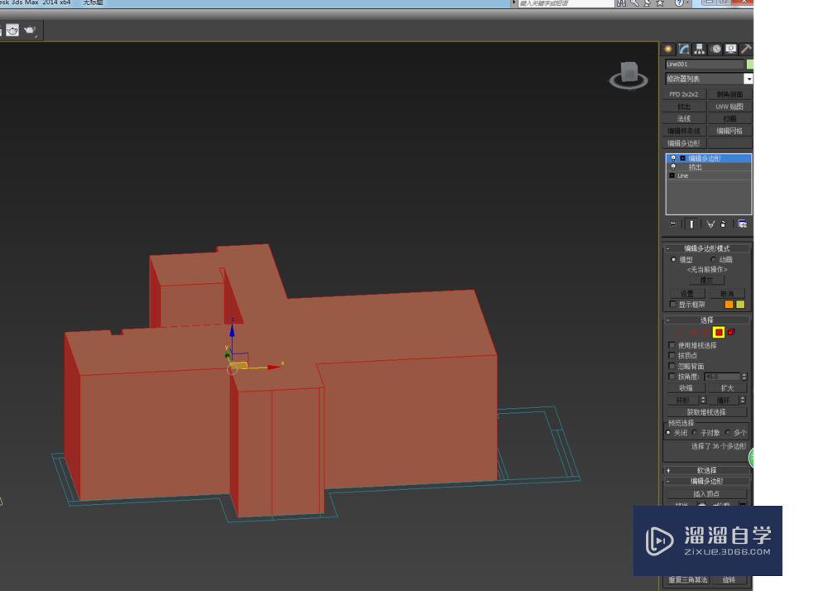The width and height of the screenshot is (828, 591).
Task: Click the 循环 spinner arrows
Action: click(743, 400)
